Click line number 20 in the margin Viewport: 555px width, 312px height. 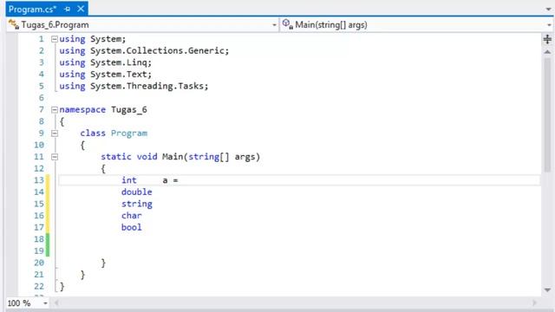coord(39,263)
